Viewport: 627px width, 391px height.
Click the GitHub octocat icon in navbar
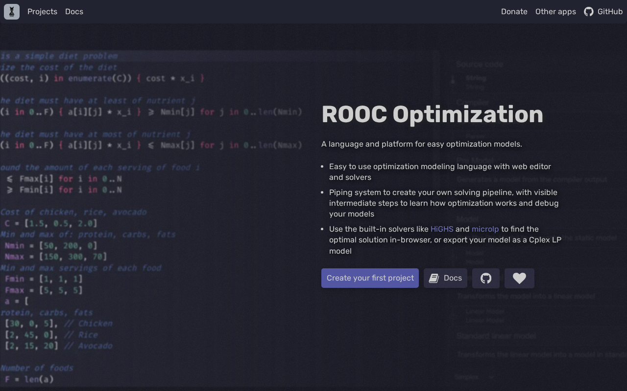pyautogui.click(x=589, y=12)
